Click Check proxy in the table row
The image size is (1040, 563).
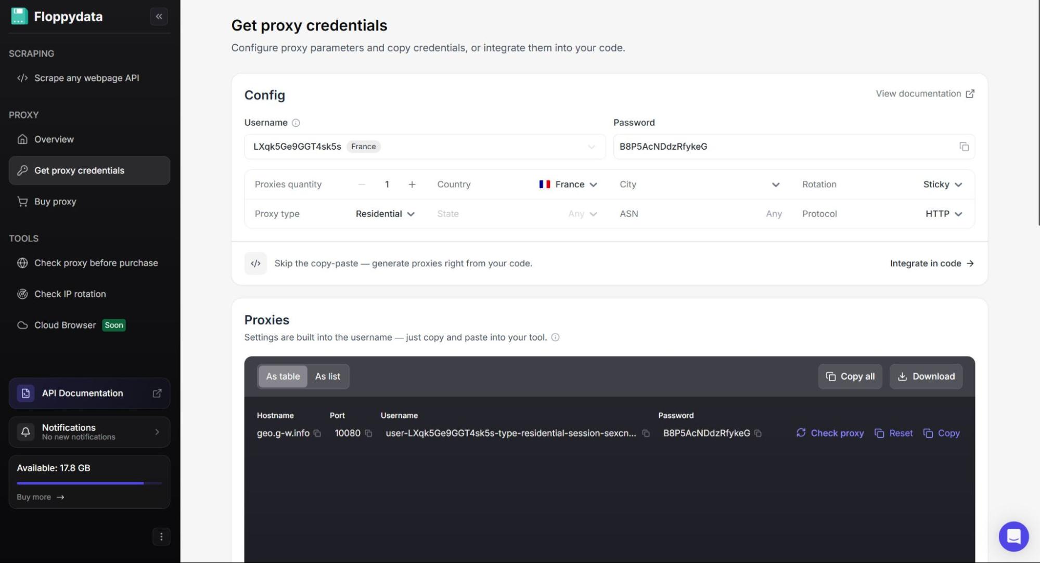coord(830,433)
